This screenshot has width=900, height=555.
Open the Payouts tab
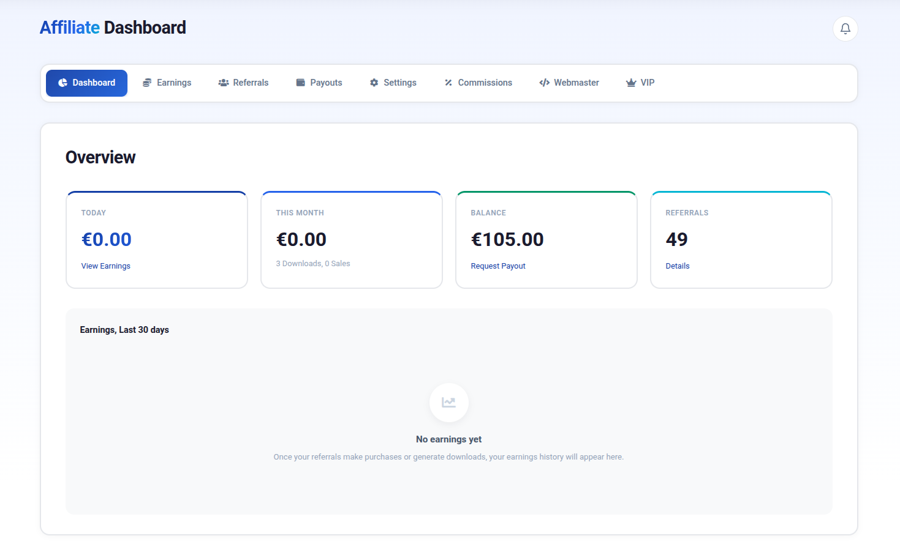[x=319, y=83]
